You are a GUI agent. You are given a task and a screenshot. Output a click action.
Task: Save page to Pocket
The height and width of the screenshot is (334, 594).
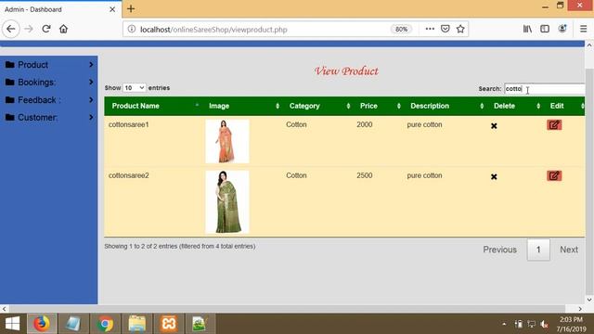[x=445, y=29]
